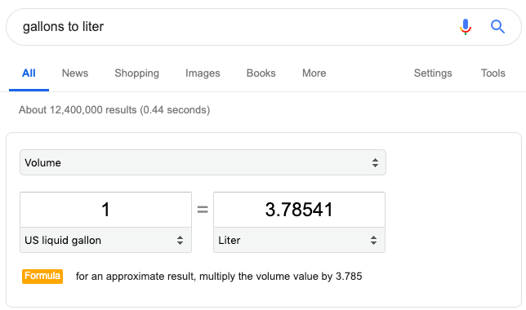Switch to the News tab
The width and height of the screenshot is (526, 310).
click(x=75, y=73)
